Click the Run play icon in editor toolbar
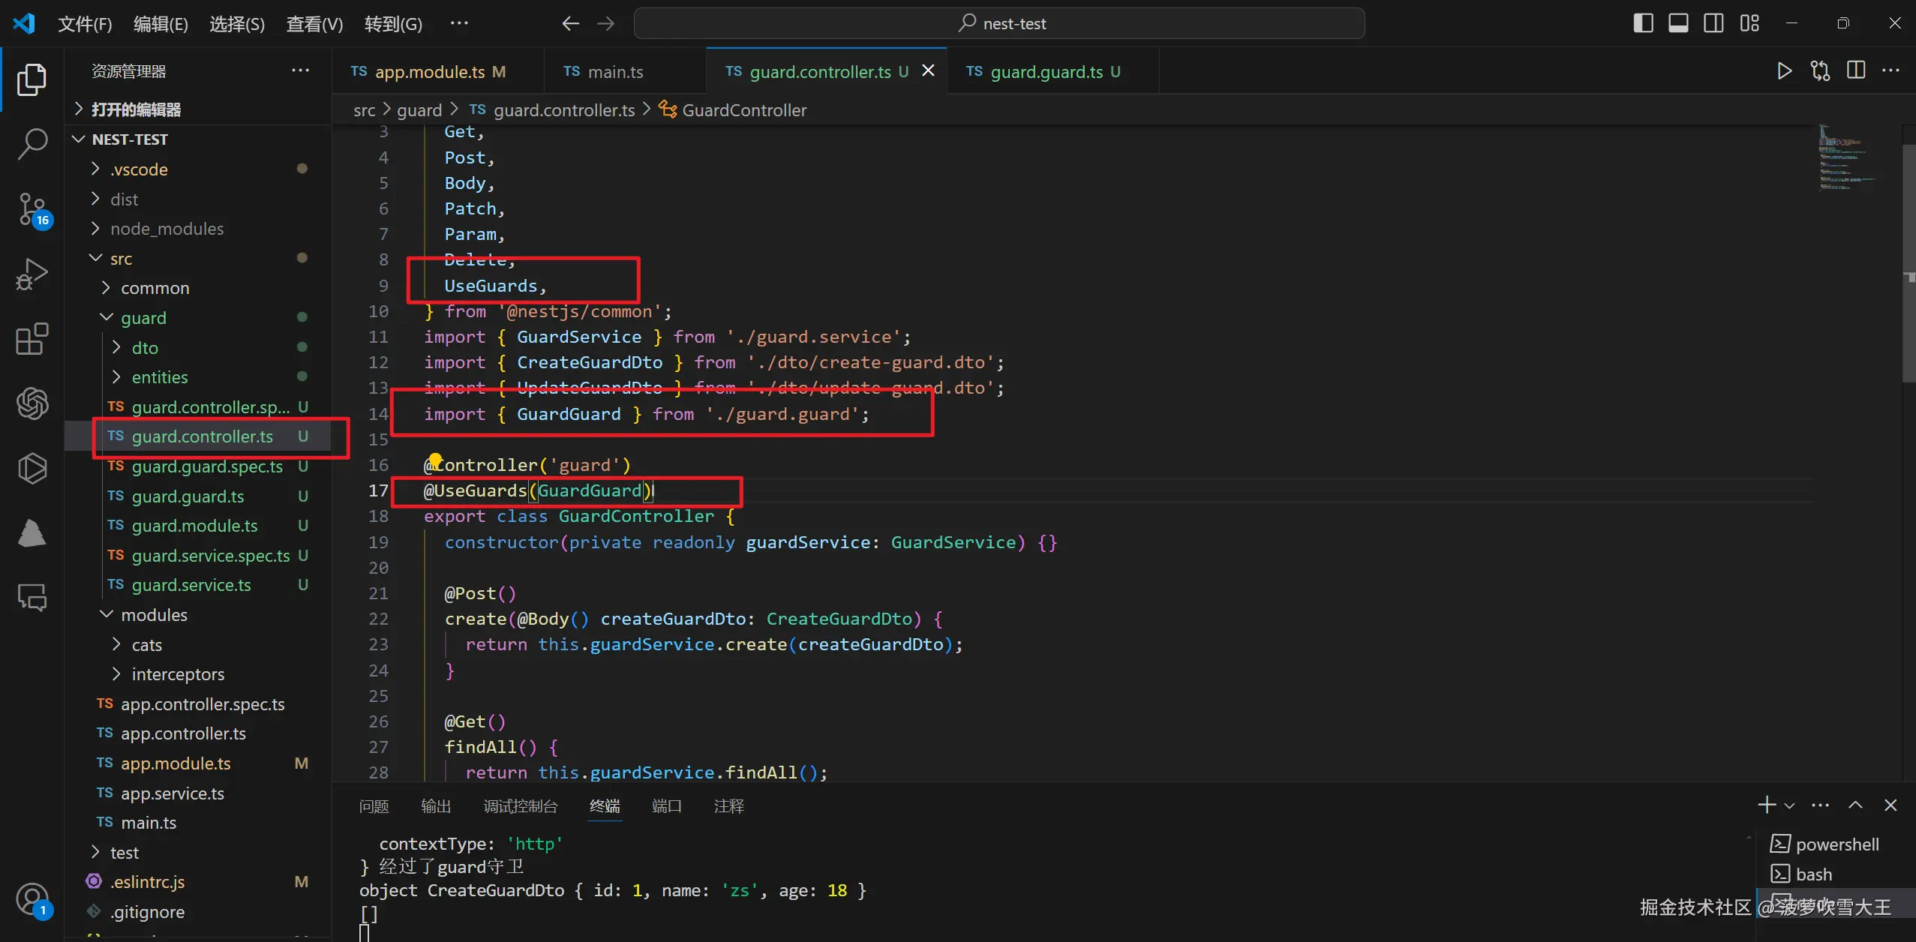The width and height of the screenshot is (1916, 942). [x=1784, y=71]
